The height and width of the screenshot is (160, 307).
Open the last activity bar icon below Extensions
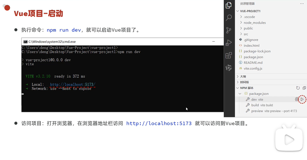pos(229,68)
